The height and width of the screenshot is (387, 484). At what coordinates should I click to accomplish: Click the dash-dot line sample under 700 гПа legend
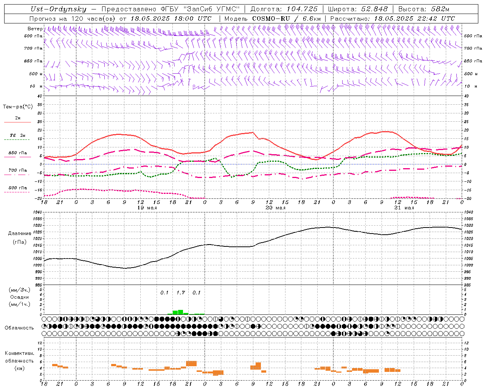pyautogui.click(x=17, y=175)
